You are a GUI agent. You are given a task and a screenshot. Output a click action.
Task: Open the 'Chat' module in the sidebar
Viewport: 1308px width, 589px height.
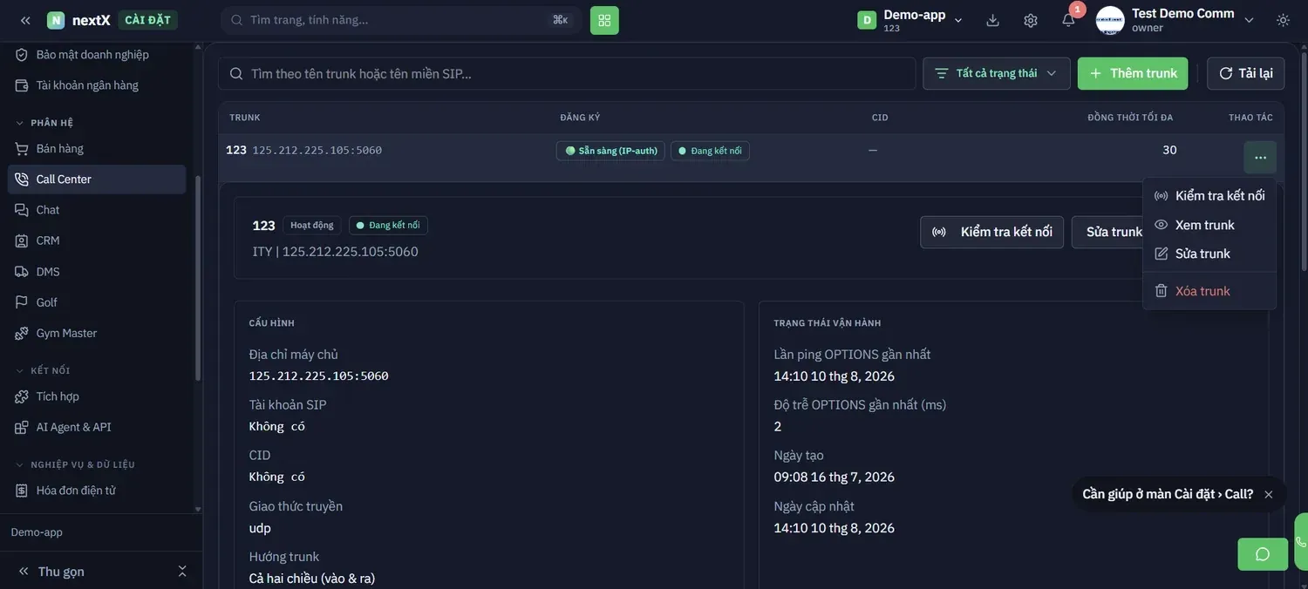97,210
